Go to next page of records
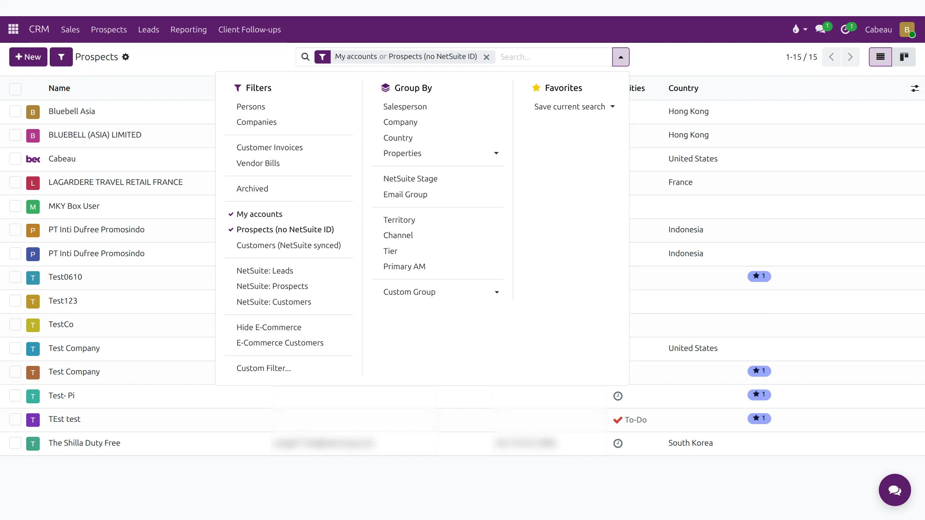925x520 pixels. (x=850, y=57)
